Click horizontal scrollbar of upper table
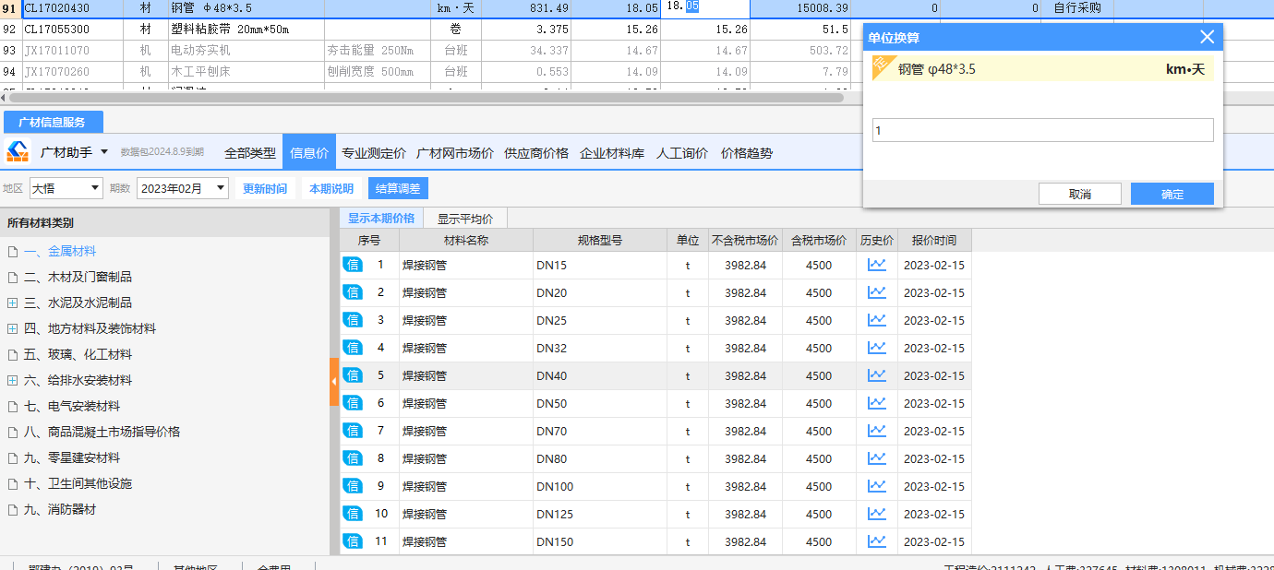 (x=426, y=97)
